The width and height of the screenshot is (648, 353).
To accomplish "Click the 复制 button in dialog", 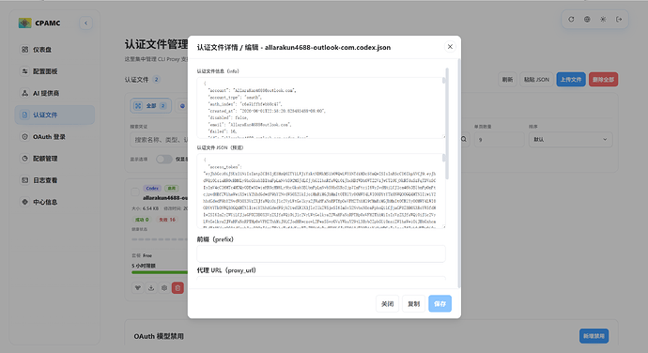I will 413,304.
